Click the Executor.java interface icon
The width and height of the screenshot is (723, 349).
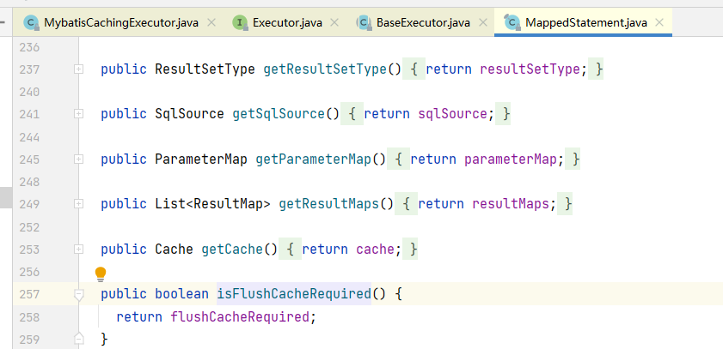coord(239,21)
